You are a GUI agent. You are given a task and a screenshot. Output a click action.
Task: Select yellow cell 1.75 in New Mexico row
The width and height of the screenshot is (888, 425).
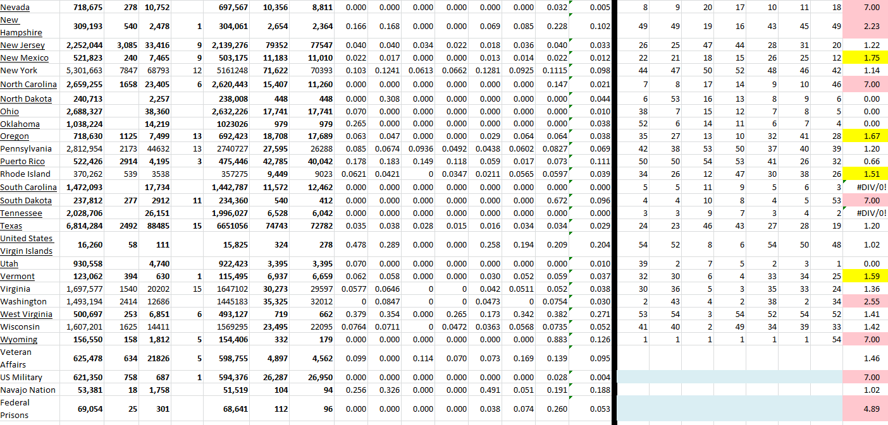(x=865, y=58)
